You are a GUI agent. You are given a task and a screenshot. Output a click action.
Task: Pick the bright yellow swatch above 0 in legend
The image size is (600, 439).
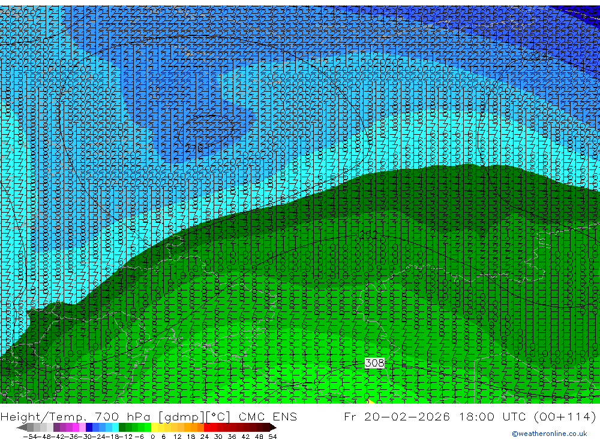coord(155,428)
